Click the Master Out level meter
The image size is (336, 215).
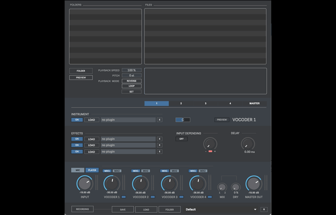tap(266, 182)
